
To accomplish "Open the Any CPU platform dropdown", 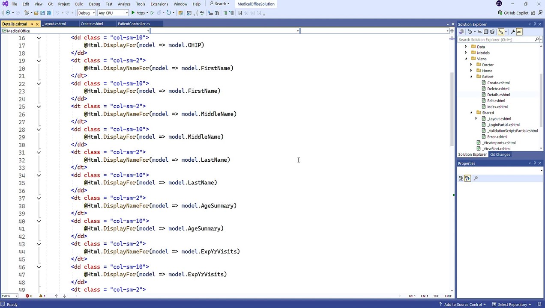I will point(113,13).
